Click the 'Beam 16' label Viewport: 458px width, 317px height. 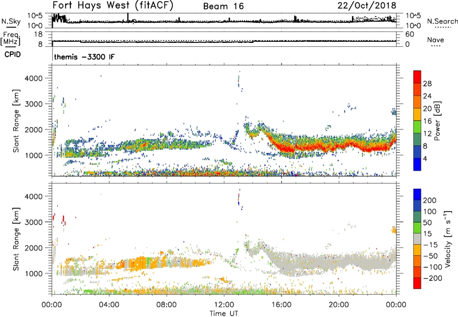click(x=223, y=6)
